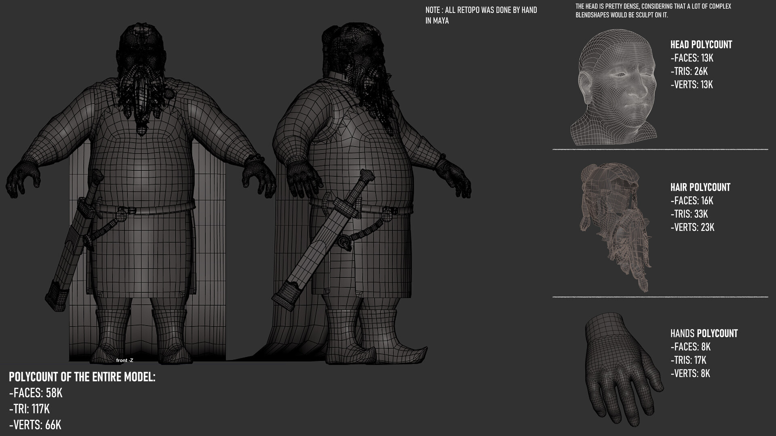Click the 'VERTS: 66K' line

(x=35, y=425)
